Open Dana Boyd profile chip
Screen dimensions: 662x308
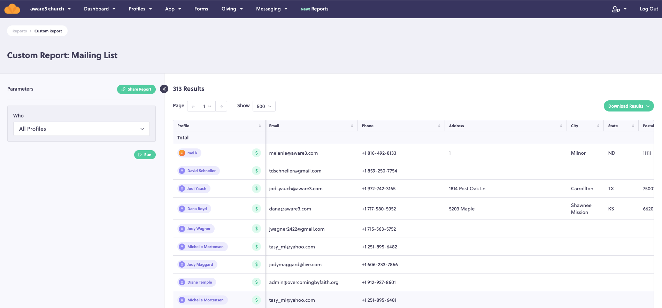194,209
